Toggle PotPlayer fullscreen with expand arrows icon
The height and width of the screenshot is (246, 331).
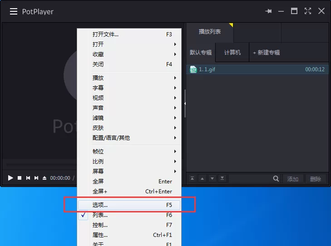tap(308, 11)
